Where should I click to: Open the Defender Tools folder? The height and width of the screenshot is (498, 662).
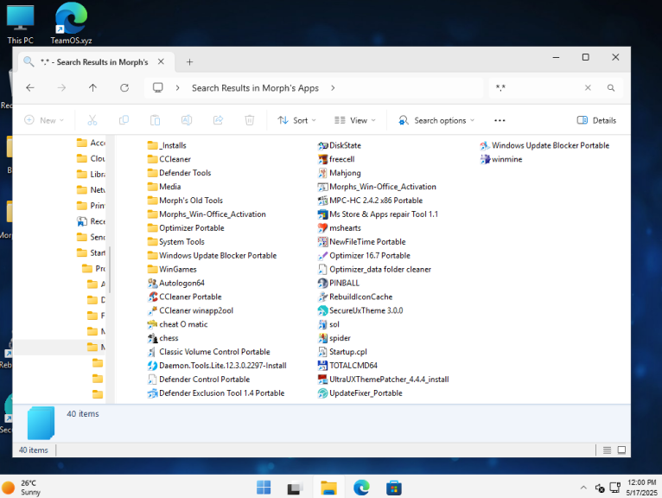pos(179,173)
